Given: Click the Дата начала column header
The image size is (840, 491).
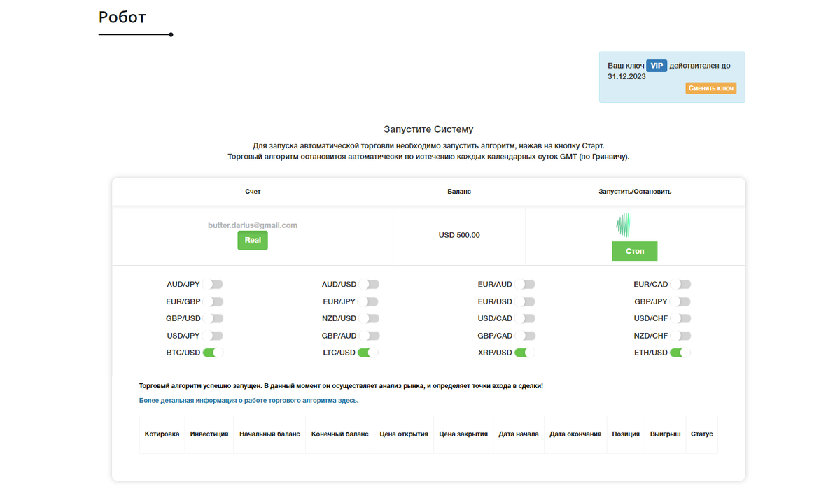Looking at the screenshot, I should tap(519, 434).
